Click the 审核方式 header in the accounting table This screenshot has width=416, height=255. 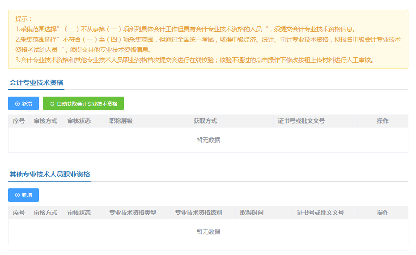(45, 121)
